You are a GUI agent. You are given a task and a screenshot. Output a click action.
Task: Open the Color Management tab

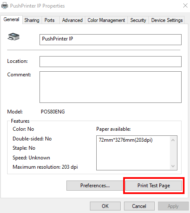tap(106, 20)
